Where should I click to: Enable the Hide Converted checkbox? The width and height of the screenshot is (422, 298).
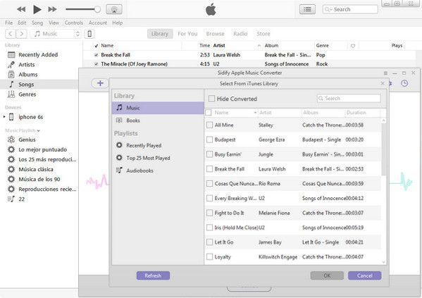(x=212, y=99)
